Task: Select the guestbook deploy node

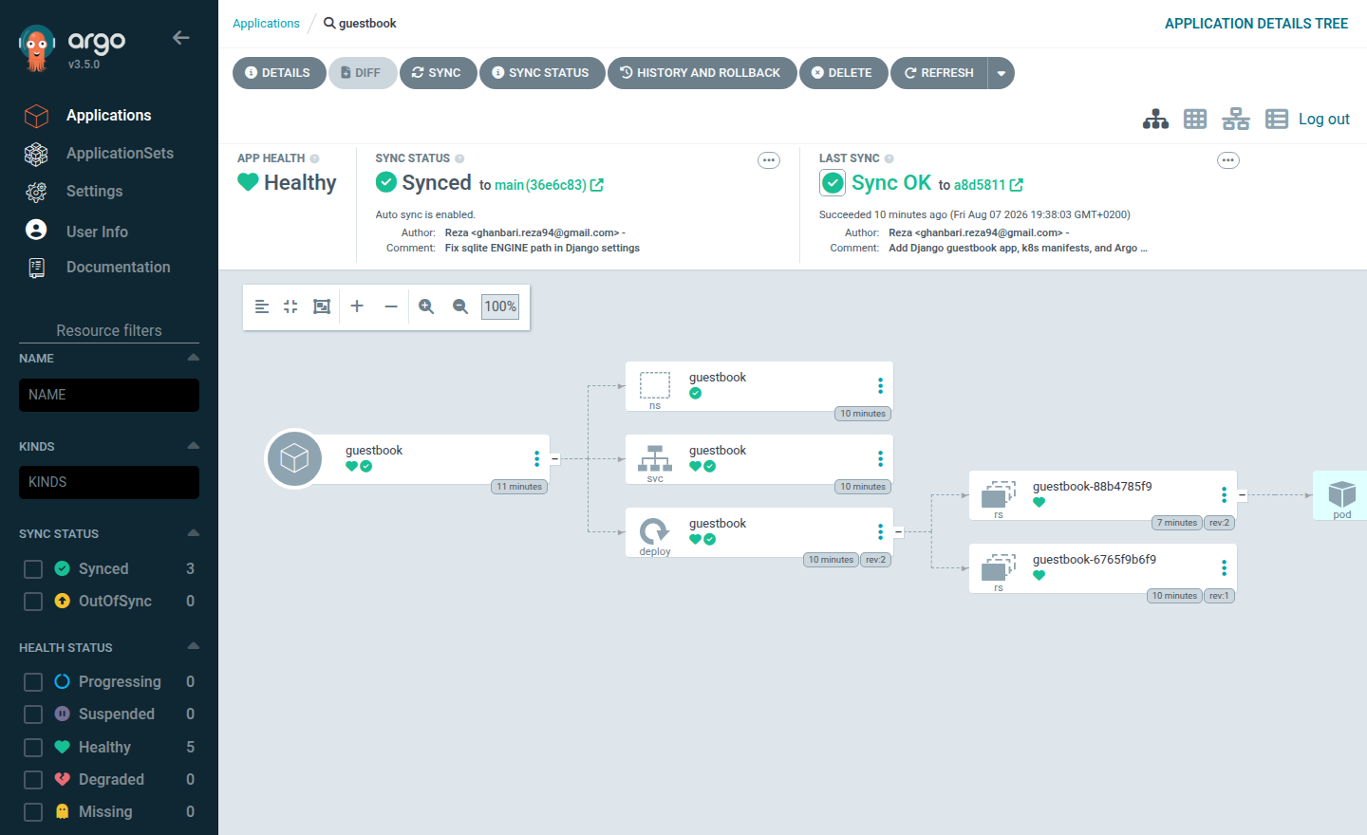Action: click(x=758, y=532)
